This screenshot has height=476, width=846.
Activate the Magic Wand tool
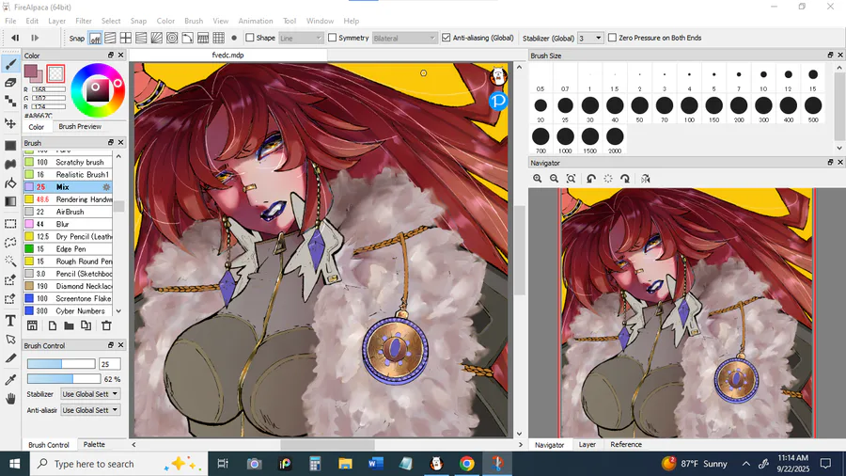coord(10,262)
